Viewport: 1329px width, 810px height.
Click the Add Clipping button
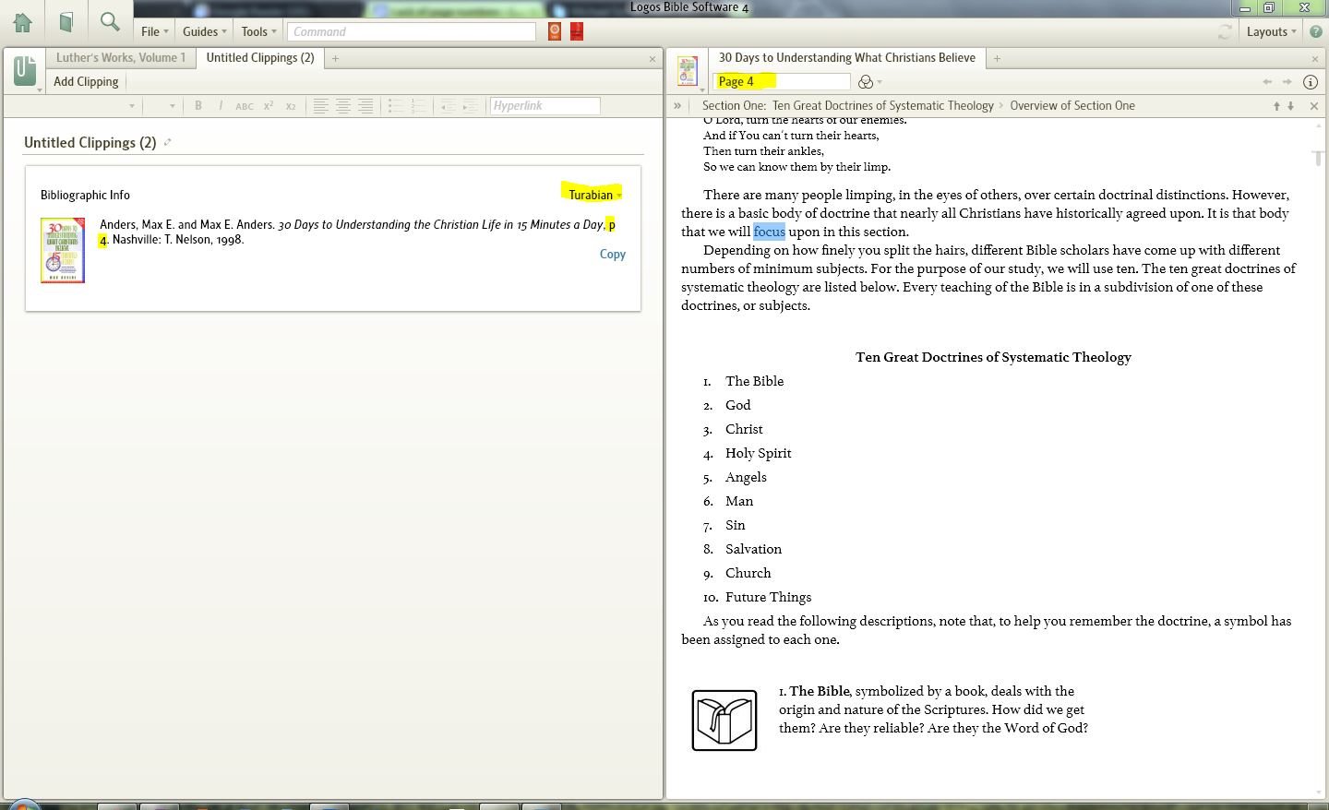86,81
